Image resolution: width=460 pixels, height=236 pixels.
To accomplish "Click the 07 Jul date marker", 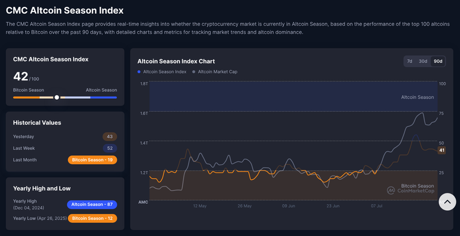I will pos(377,205).
